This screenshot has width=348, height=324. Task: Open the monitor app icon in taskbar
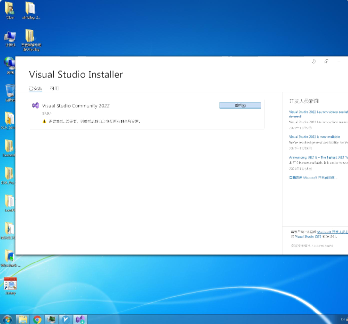click(x=52, y=319)
